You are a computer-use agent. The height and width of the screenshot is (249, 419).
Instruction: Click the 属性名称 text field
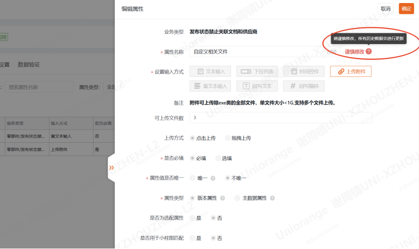pos(258,52)
